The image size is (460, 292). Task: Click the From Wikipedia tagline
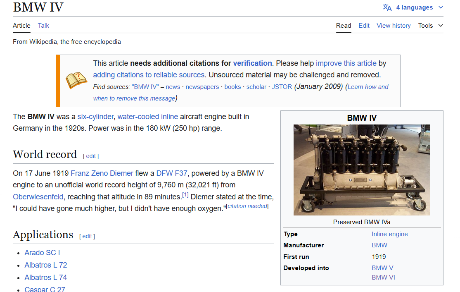(x=67, y=42)
